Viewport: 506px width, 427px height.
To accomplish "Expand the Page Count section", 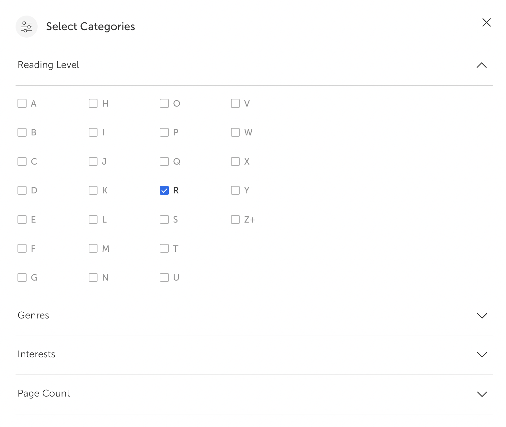I will pyautogui.click(x=482, y=394).
